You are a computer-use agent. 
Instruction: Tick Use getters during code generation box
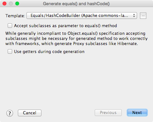[x=10, y=51]
